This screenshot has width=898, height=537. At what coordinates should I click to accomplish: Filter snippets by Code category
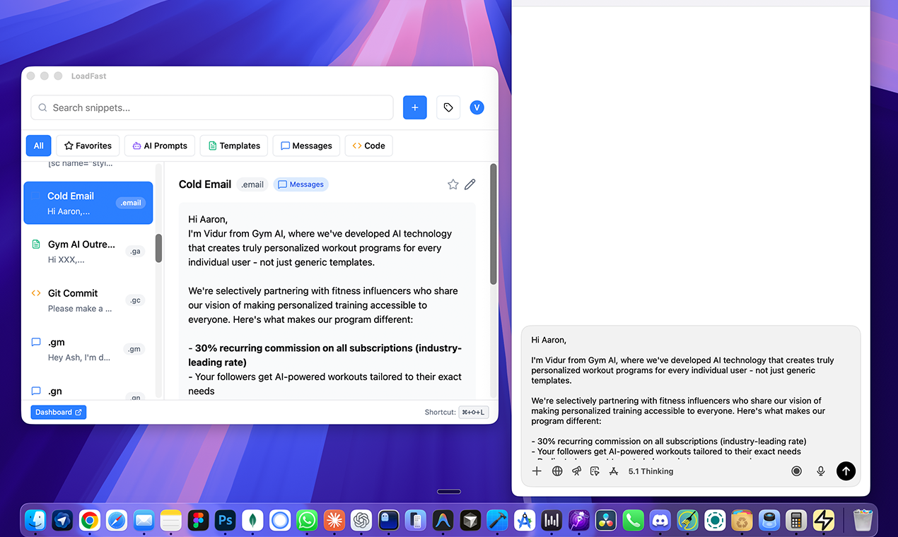coord(368,146)
